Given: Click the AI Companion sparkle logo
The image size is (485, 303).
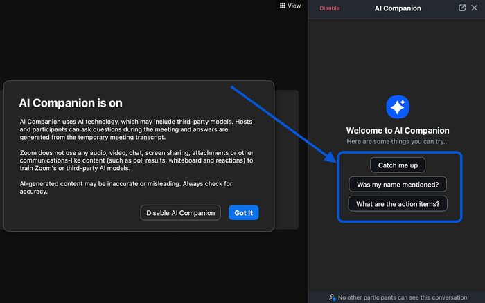Looking at the screenshot, I should click(398, 107).
